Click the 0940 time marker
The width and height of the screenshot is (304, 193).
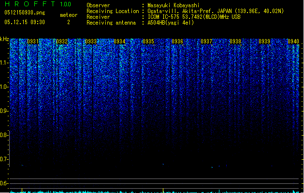(x=293, y=41)
